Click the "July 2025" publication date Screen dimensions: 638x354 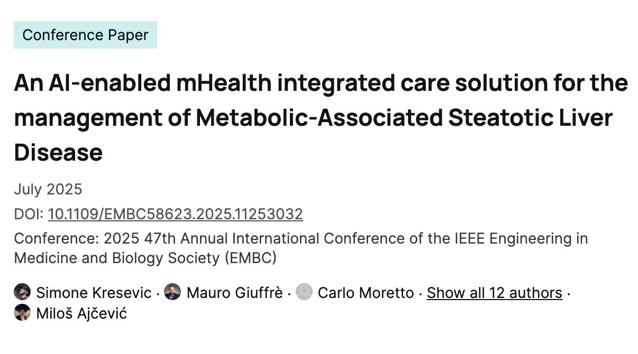48,189
